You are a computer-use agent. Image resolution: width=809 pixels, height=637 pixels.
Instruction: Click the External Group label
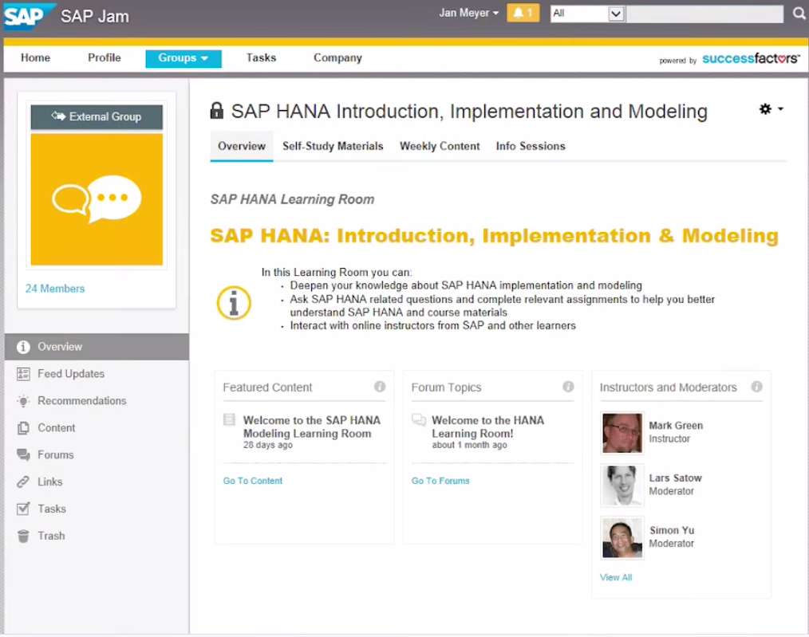(x=97, y=116)
